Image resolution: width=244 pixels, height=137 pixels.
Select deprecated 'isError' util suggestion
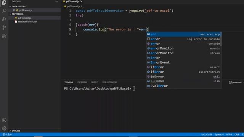(183, 76)
